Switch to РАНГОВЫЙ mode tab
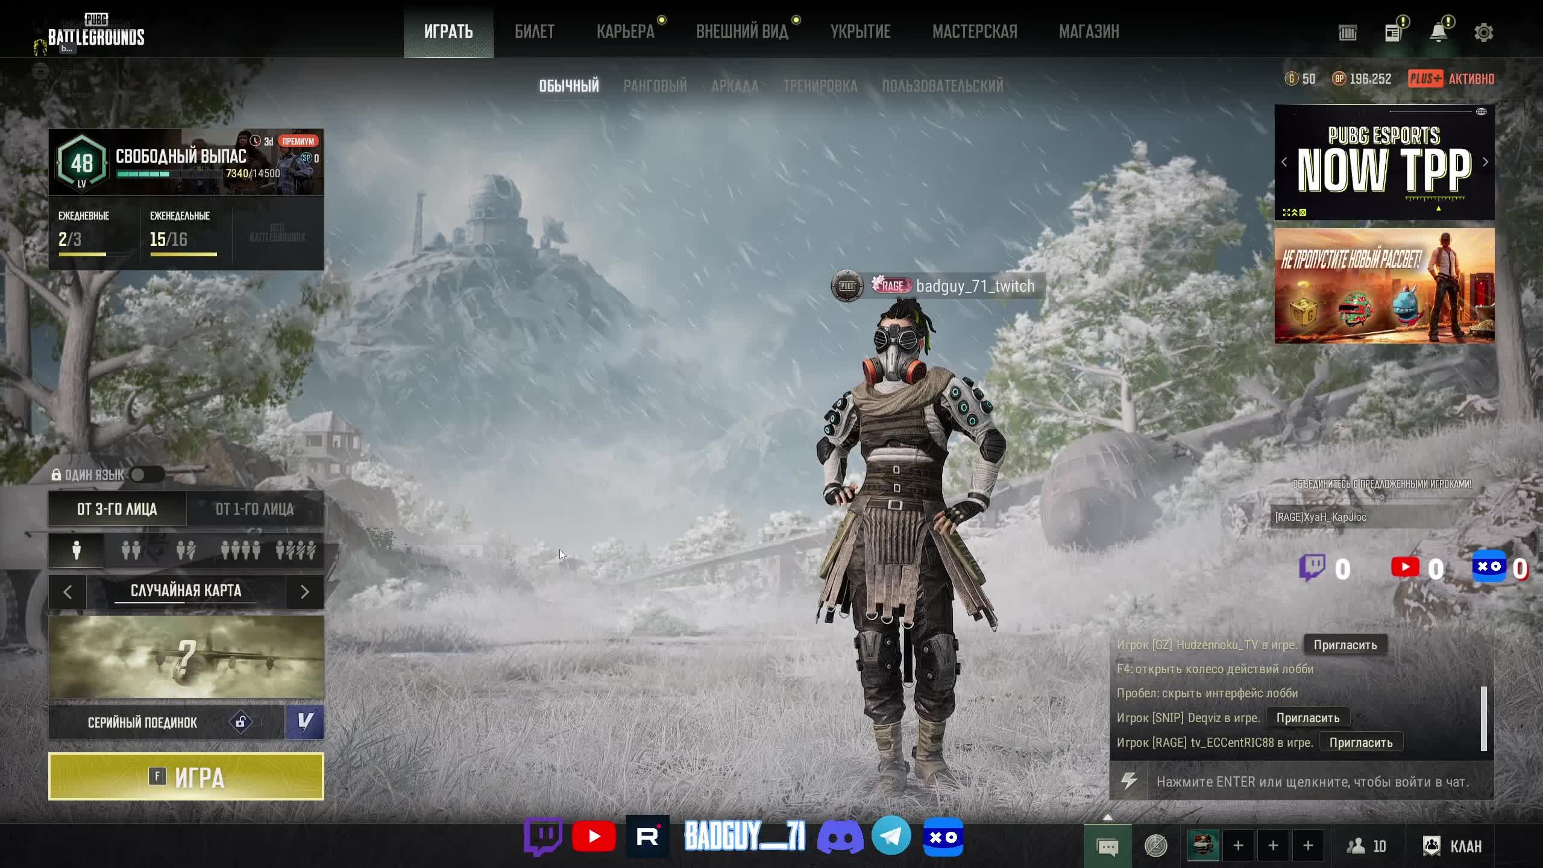 coord(655,86)
